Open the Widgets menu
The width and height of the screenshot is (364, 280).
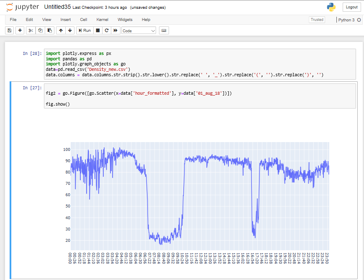tap(125, 20)
